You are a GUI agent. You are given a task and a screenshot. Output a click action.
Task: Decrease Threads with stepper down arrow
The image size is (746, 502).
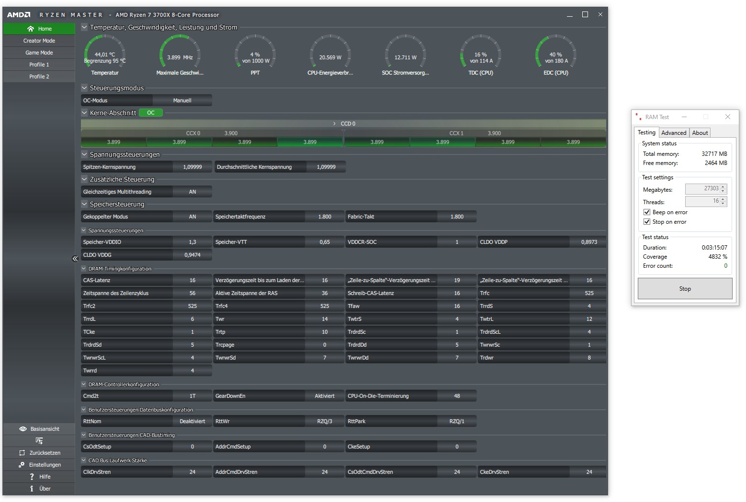point(723,204)
